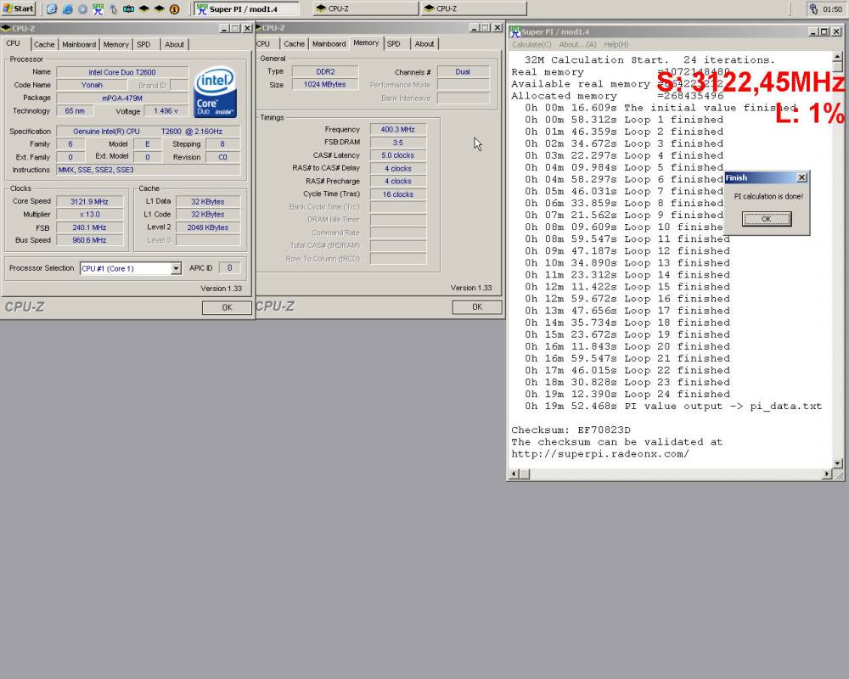This screenshot has height=679, width=849.
Task: Click the FSB 240.1 MHz value
Action: click(x=89, y=227)
